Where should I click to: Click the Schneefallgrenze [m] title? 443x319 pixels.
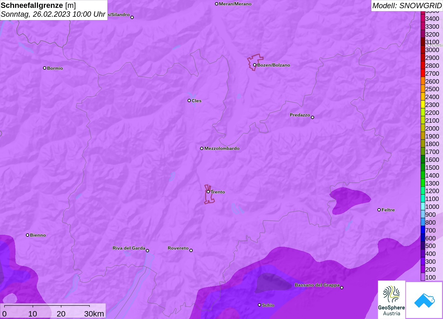pos(38,5)
